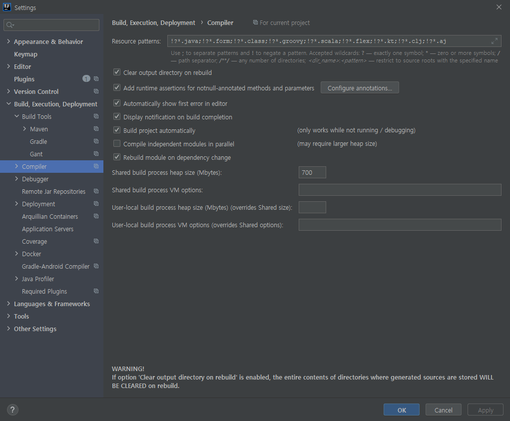Click the Shared build process VM options field

(x=400, y=190)
